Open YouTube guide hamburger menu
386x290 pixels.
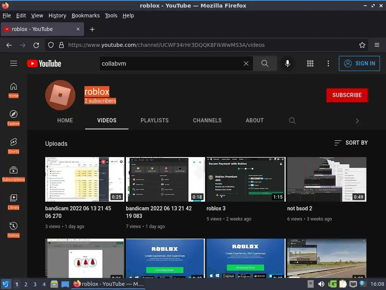tap(14, 63)
